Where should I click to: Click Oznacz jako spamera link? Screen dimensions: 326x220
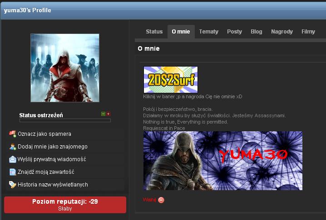44,134
